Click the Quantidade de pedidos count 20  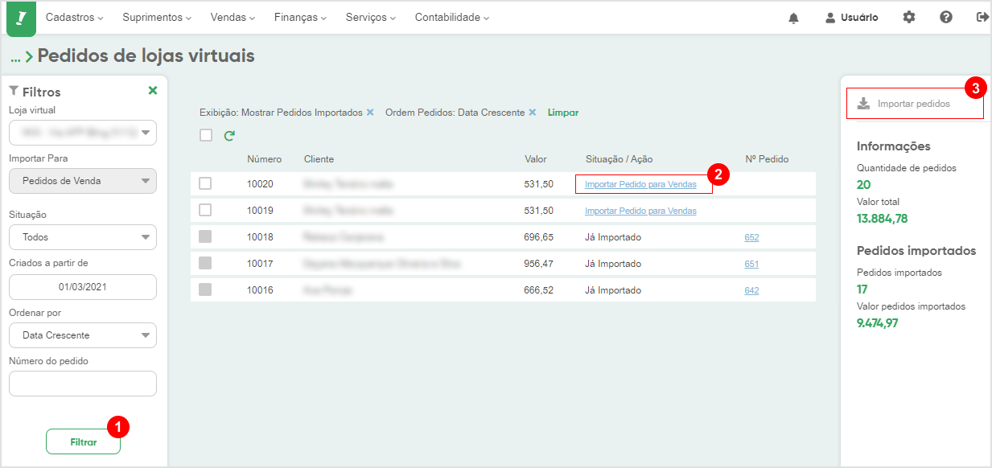[864, 184]
